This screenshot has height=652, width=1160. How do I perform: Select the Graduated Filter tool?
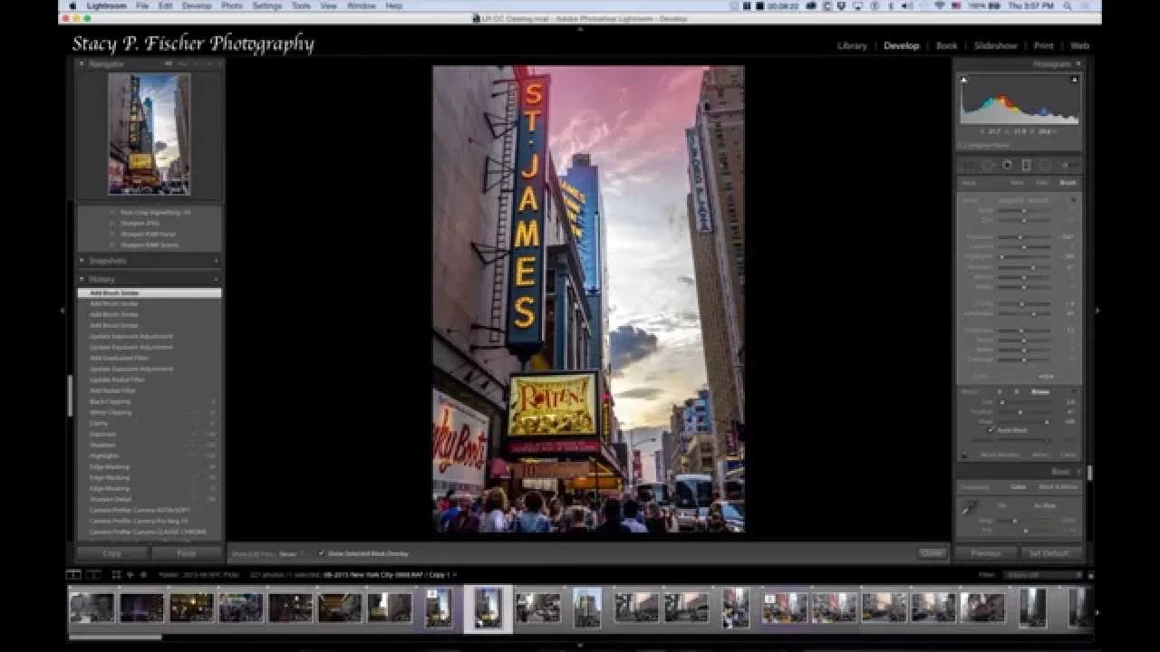(x=1026, y=165)
